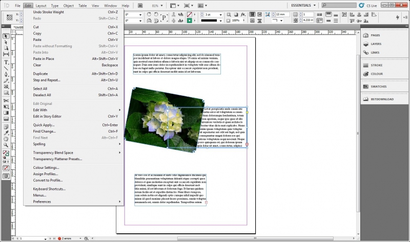Choose Find/Change in the Edit menu

point(73,131)
